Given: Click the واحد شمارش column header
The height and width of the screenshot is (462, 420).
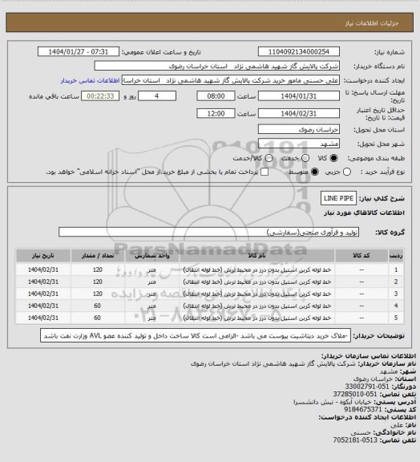Looking at the screenshot, I should click(x=152, y=256).
